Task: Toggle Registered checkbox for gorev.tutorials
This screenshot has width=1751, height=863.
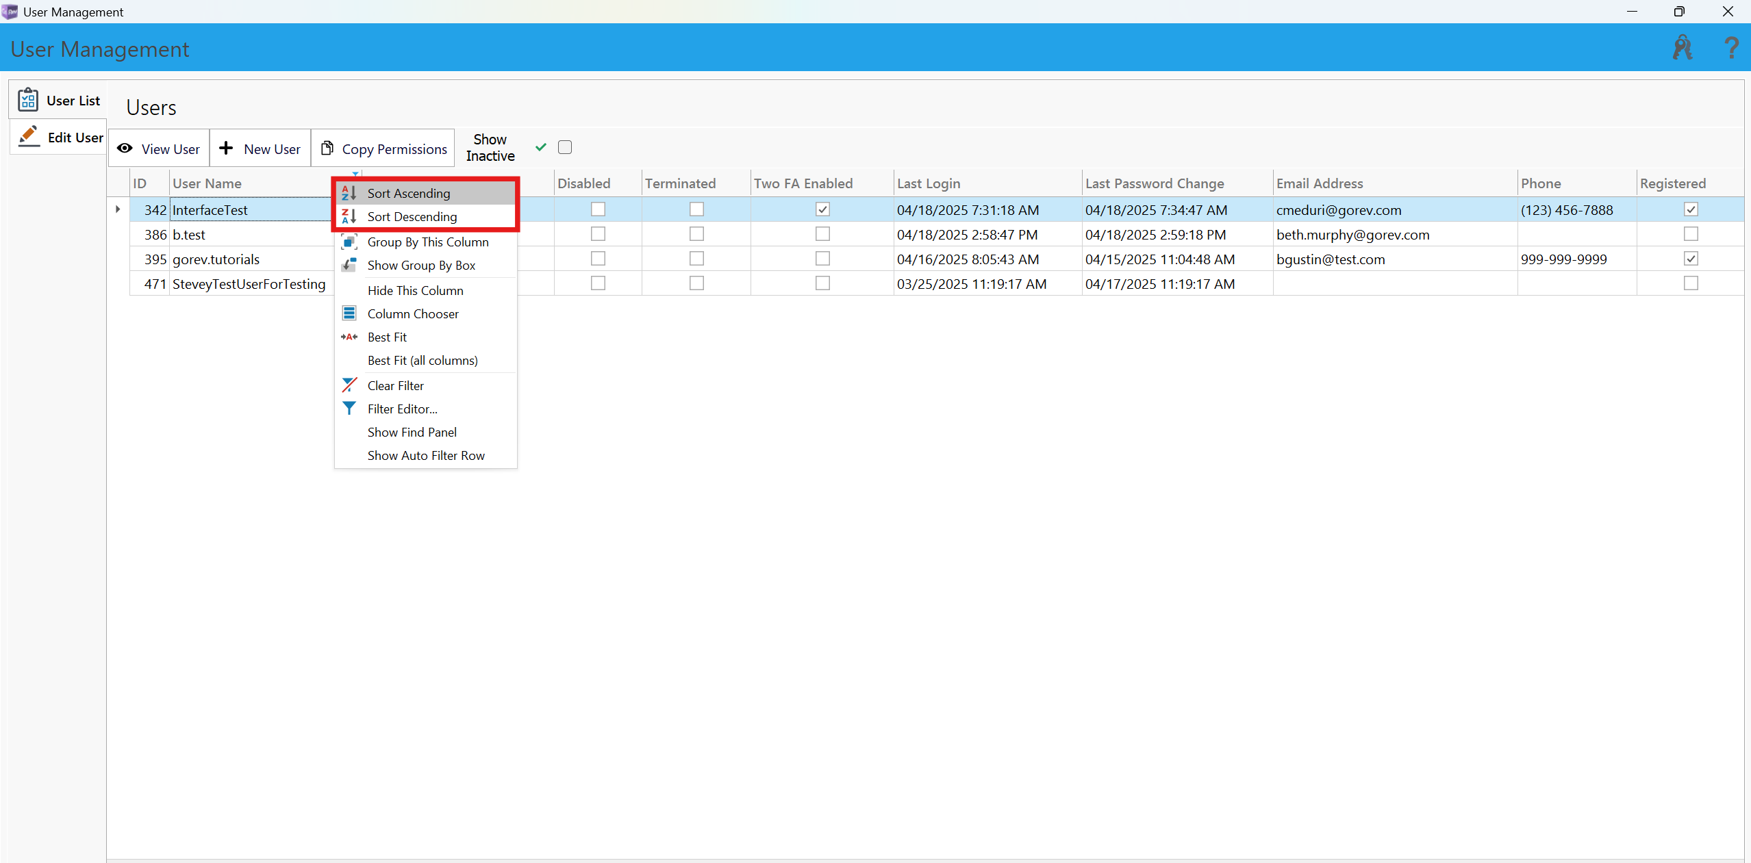Action: click(x=1691, y=259)
